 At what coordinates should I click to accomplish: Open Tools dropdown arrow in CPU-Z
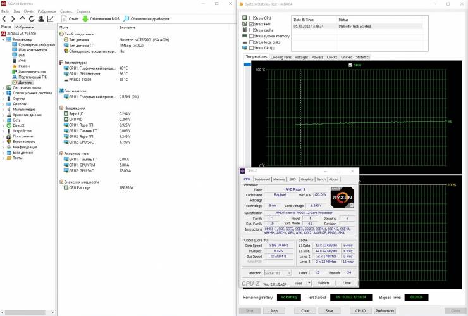tap(309, 283)
